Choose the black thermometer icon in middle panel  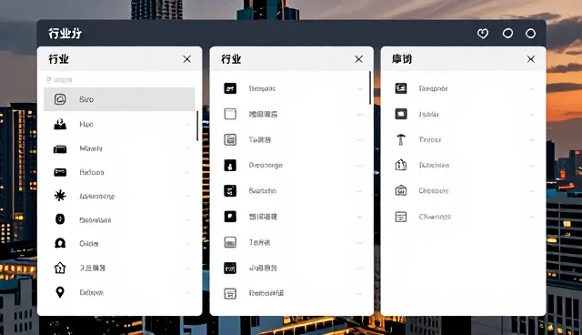pyautogui.click(x=230, y=165)
